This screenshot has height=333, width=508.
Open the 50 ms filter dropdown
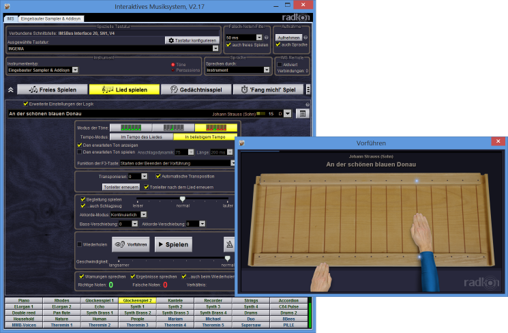(x=259, y=38)
